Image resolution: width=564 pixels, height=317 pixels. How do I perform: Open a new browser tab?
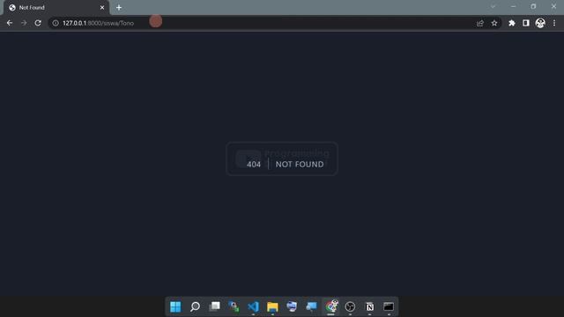click(x=119, y=8)
